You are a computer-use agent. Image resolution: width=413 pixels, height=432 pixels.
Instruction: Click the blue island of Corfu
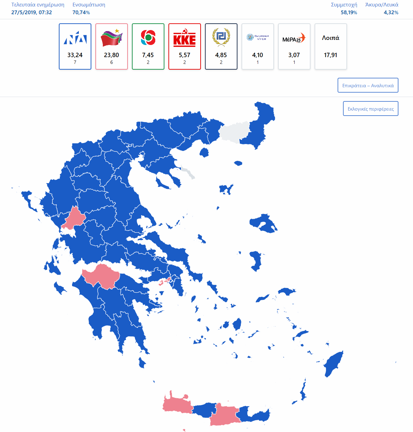point(29,199)
